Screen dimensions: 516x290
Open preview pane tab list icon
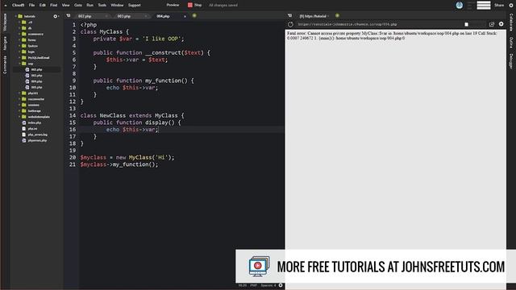[290, 15]
